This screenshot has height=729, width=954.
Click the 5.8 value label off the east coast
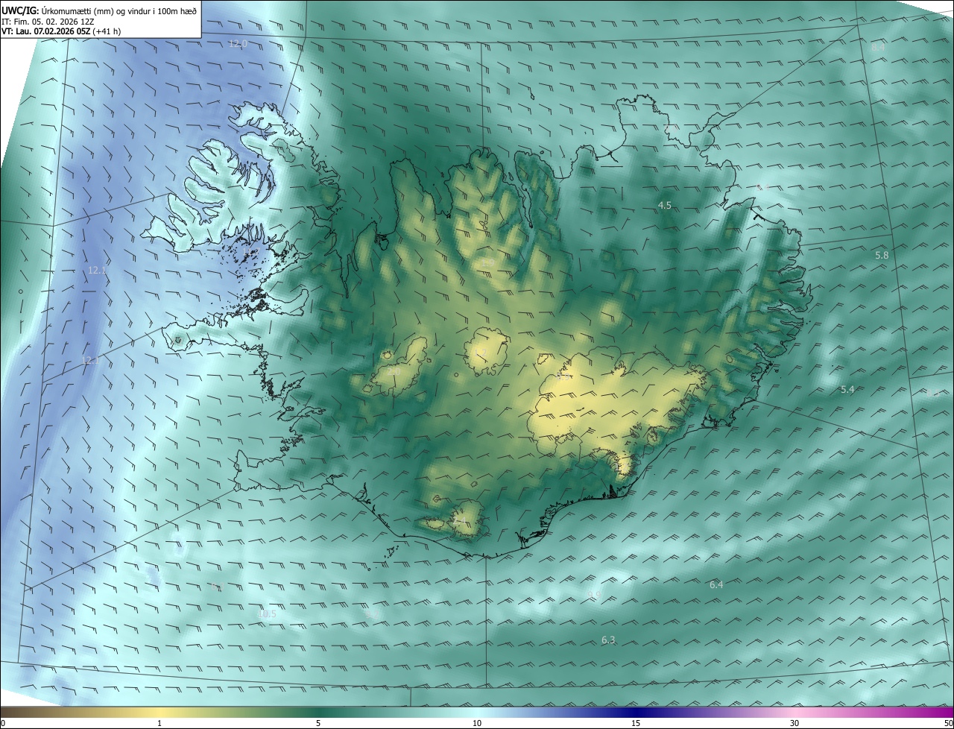click(882, 256)
